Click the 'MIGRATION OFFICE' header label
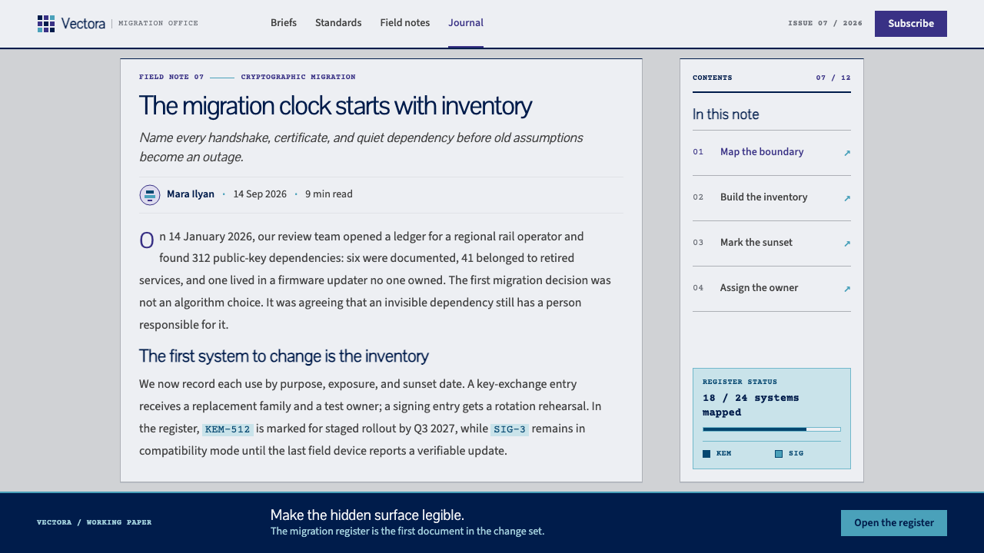The image size is (984, 553). point(158,24)
